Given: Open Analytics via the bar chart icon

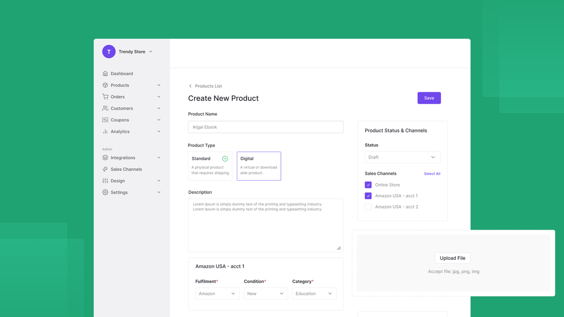Looking at the screenshot, I should pyautogui.click(x=105, y=131).
